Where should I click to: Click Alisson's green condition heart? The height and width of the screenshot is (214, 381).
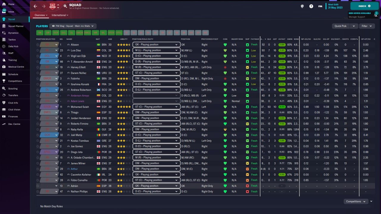click(225, 45)
